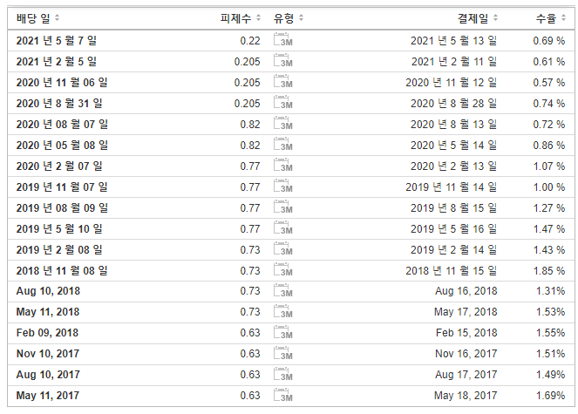The width and height of the screenshot is (578, 414).
Task: Click 3M icon in 2020 년 2 월 07 일 row
Action: tap(283, 166)
